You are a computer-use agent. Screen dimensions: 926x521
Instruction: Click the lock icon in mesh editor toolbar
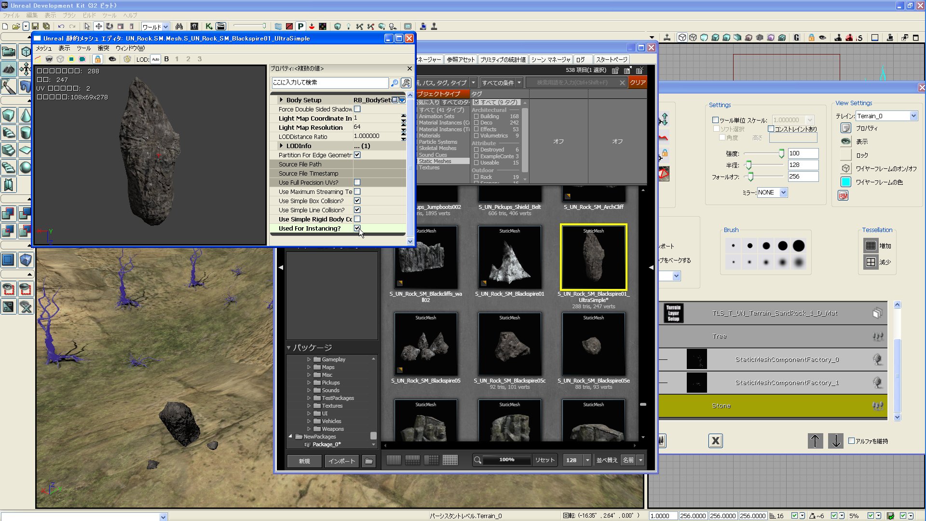coord(97,59)
